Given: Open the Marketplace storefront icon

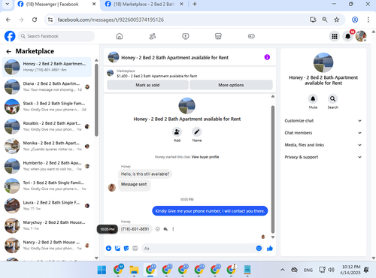Looking at the screenshot, I should point(218,36).
